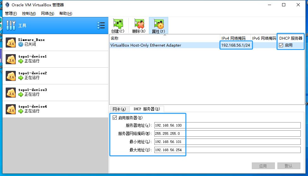
Task: Click the topo1-device3 VM icon
Action: [x=11, y=92]
